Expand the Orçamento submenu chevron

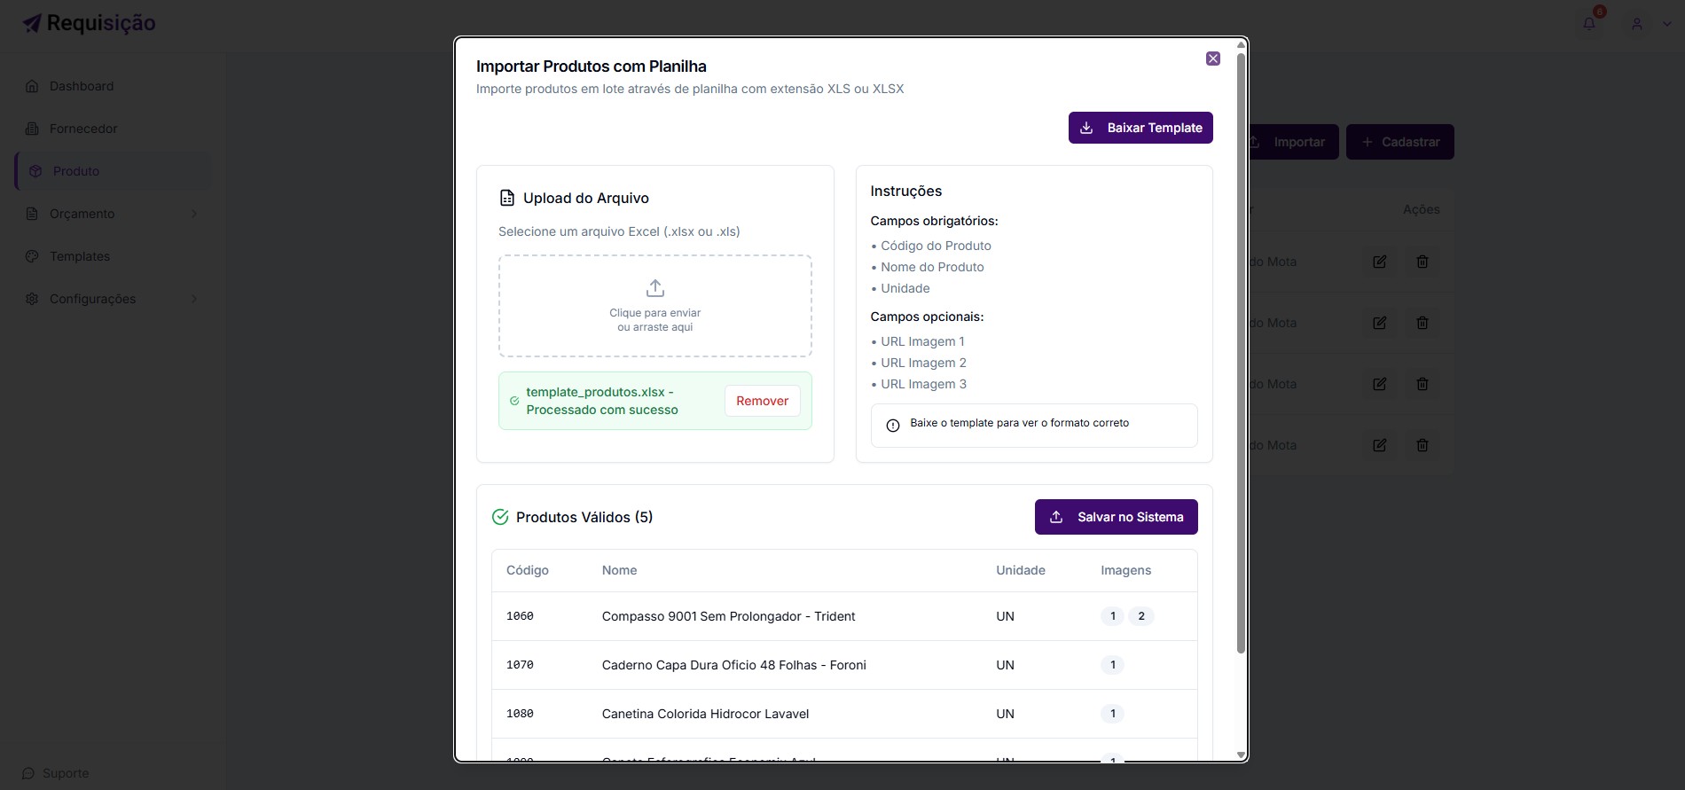pyautogui.click(x=194, y=214)
